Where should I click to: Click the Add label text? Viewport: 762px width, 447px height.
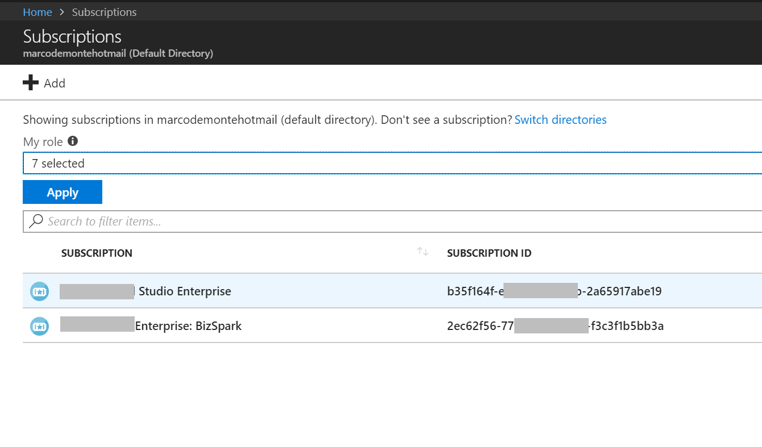[55, 83]
